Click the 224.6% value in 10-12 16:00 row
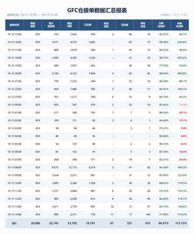The image size is (194, 234). (x=182, y=42)
